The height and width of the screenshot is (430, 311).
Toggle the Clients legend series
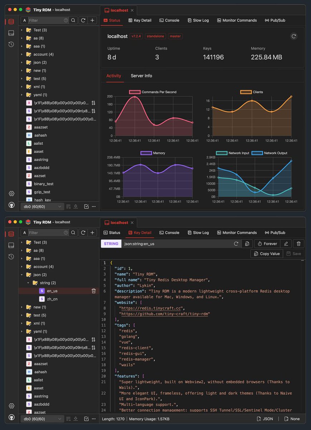pos(252,92)
